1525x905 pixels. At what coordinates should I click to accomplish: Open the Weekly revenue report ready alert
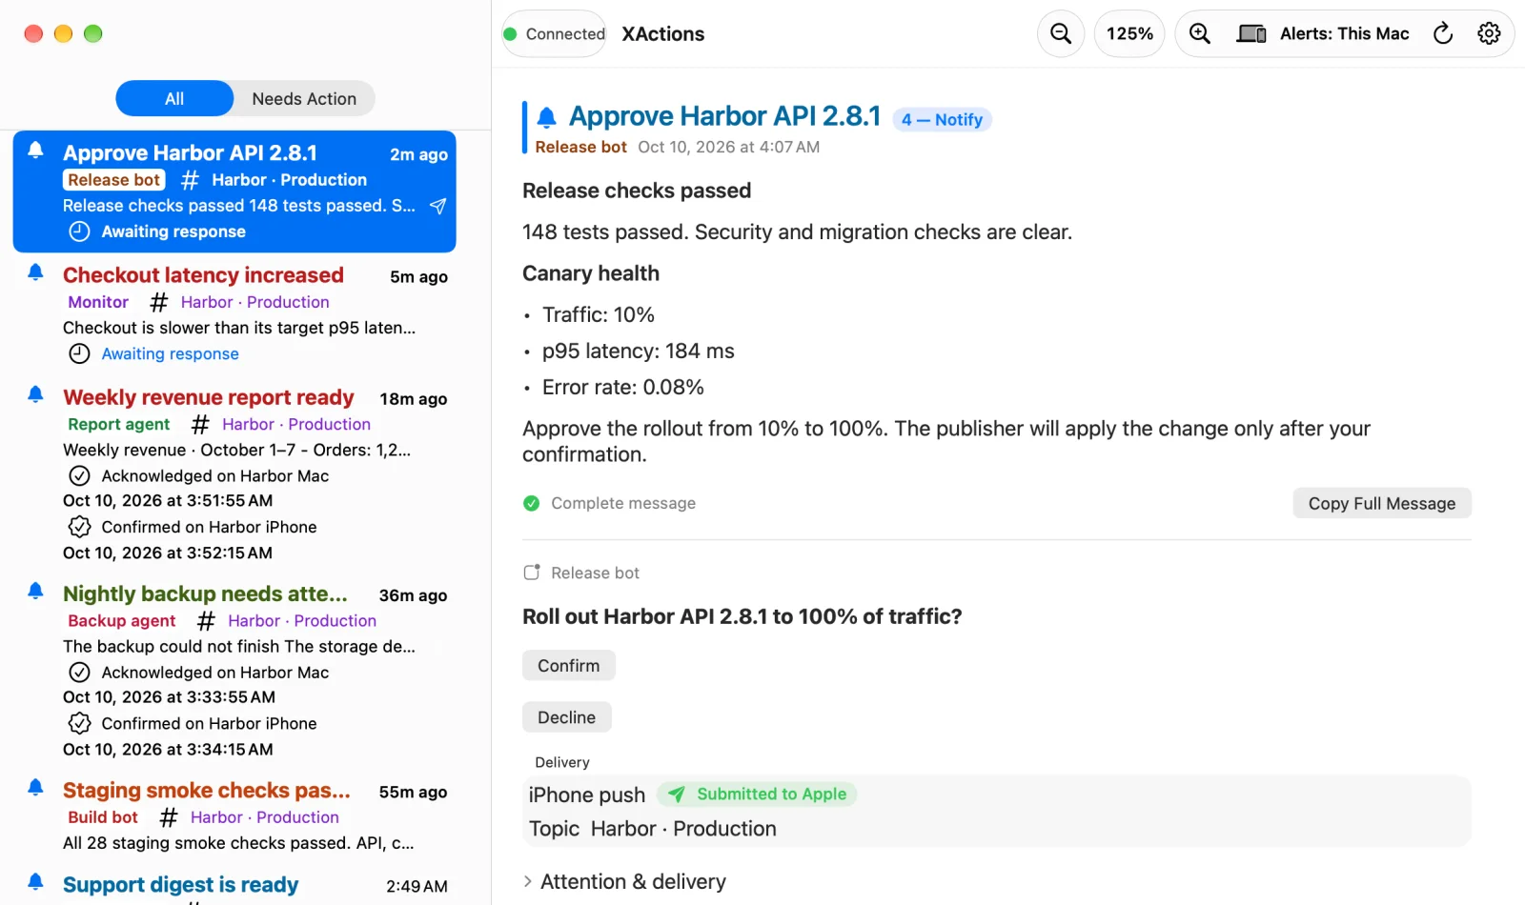pyautogui.click(x=234, y=473)
